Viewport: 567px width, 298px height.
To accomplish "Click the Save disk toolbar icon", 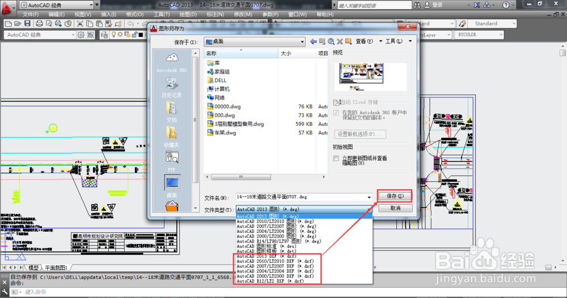I will pos(27,24).
